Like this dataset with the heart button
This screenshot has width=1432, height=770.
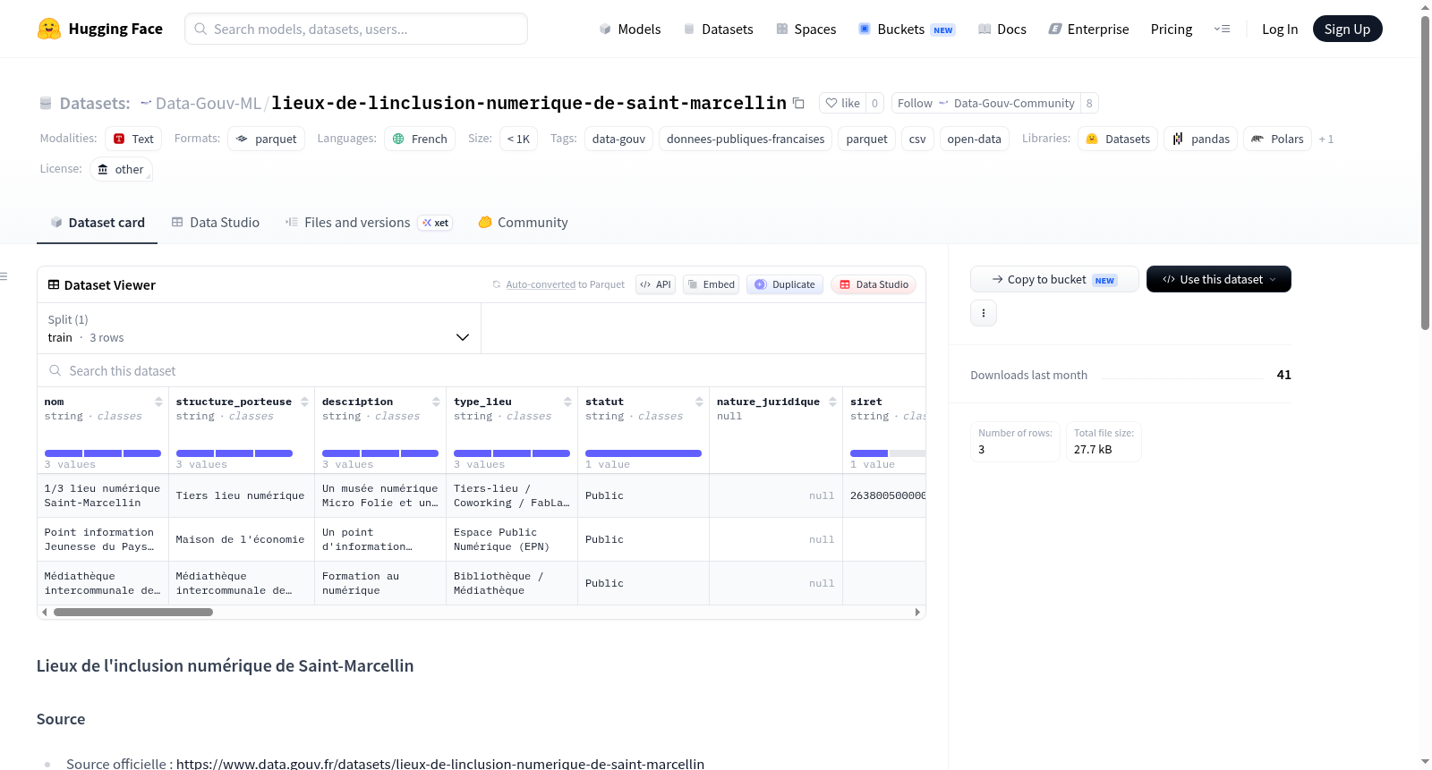[x=842, y=103]
